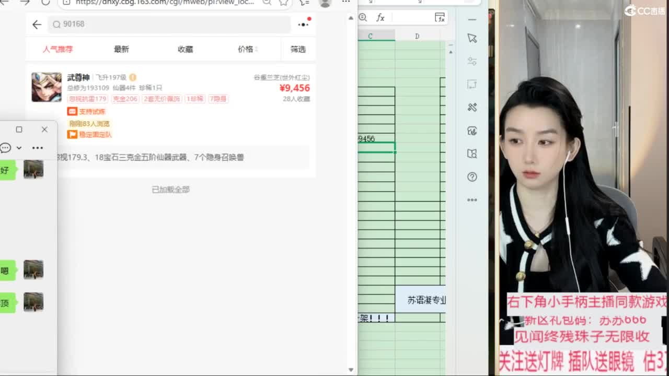Click the spreadsheet cell containing 9456
The width and height of the screenshot is (669, 376).
(376, 138)
